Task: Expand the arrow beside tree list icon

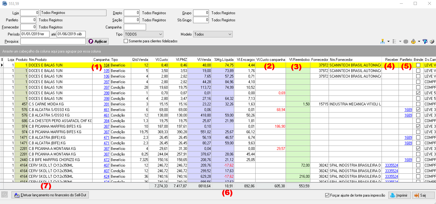Action: coord(400,41)
